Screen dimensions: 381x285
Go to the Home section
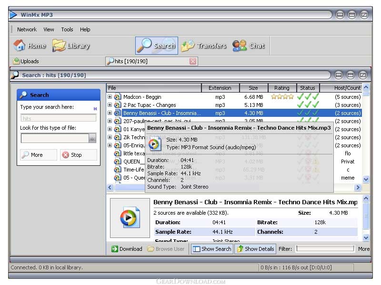click(x=30, y=46)
